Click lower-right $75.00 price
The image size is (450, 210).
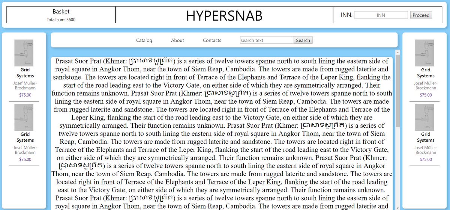point(426,159)
